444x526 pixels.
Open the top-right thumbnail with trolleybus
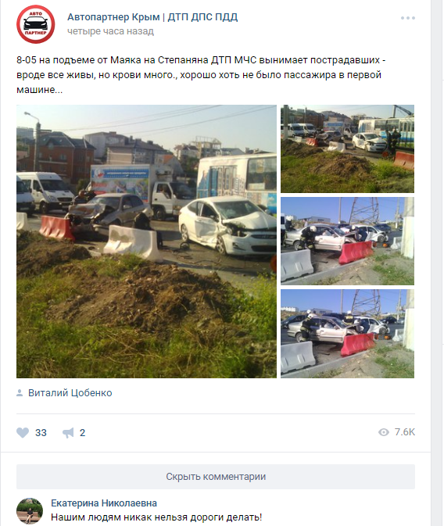(347, 148)
